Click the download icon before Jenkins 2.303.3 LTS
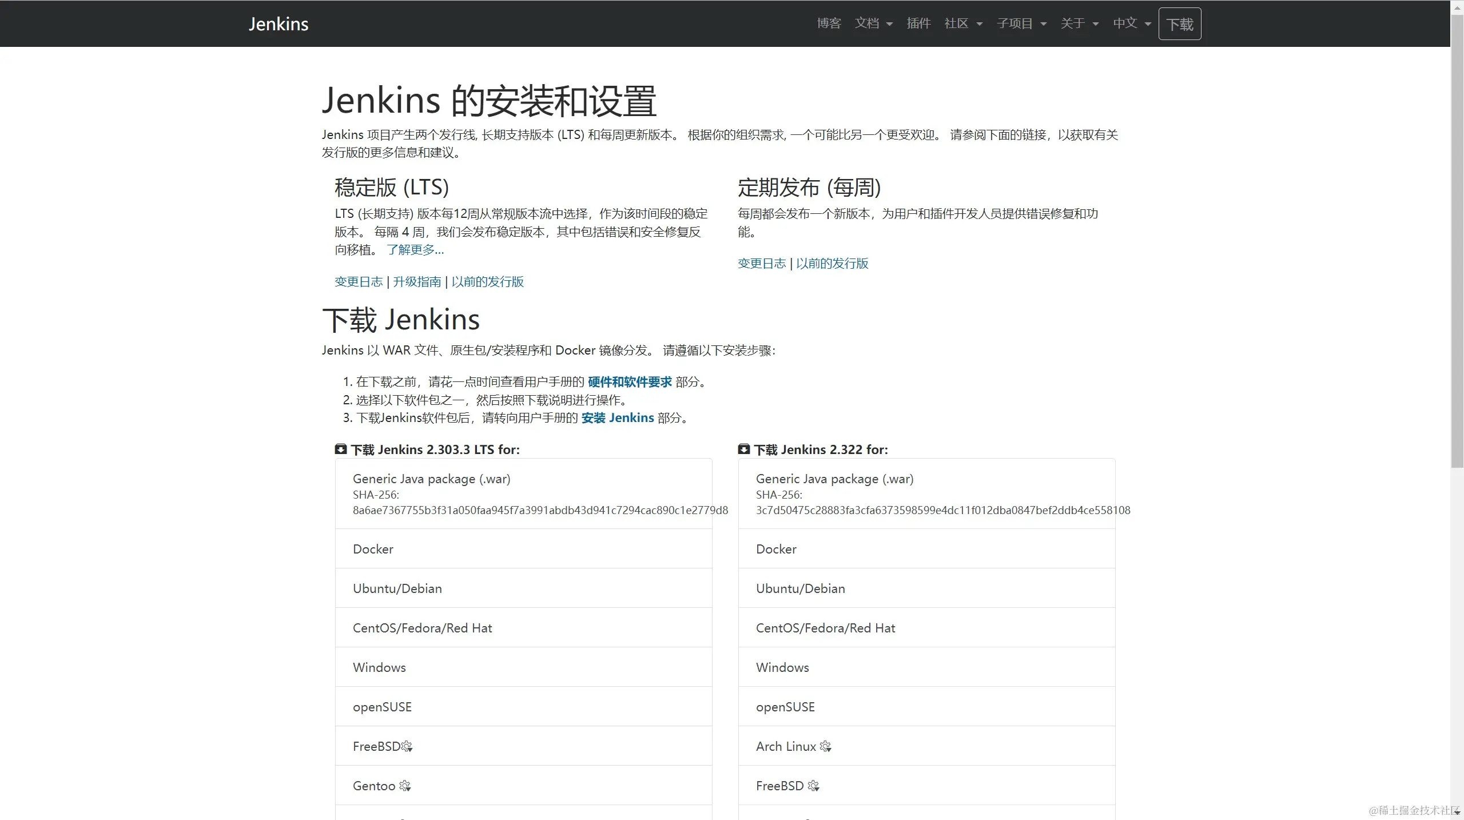The image size is (1464, 820). point(341,449)
